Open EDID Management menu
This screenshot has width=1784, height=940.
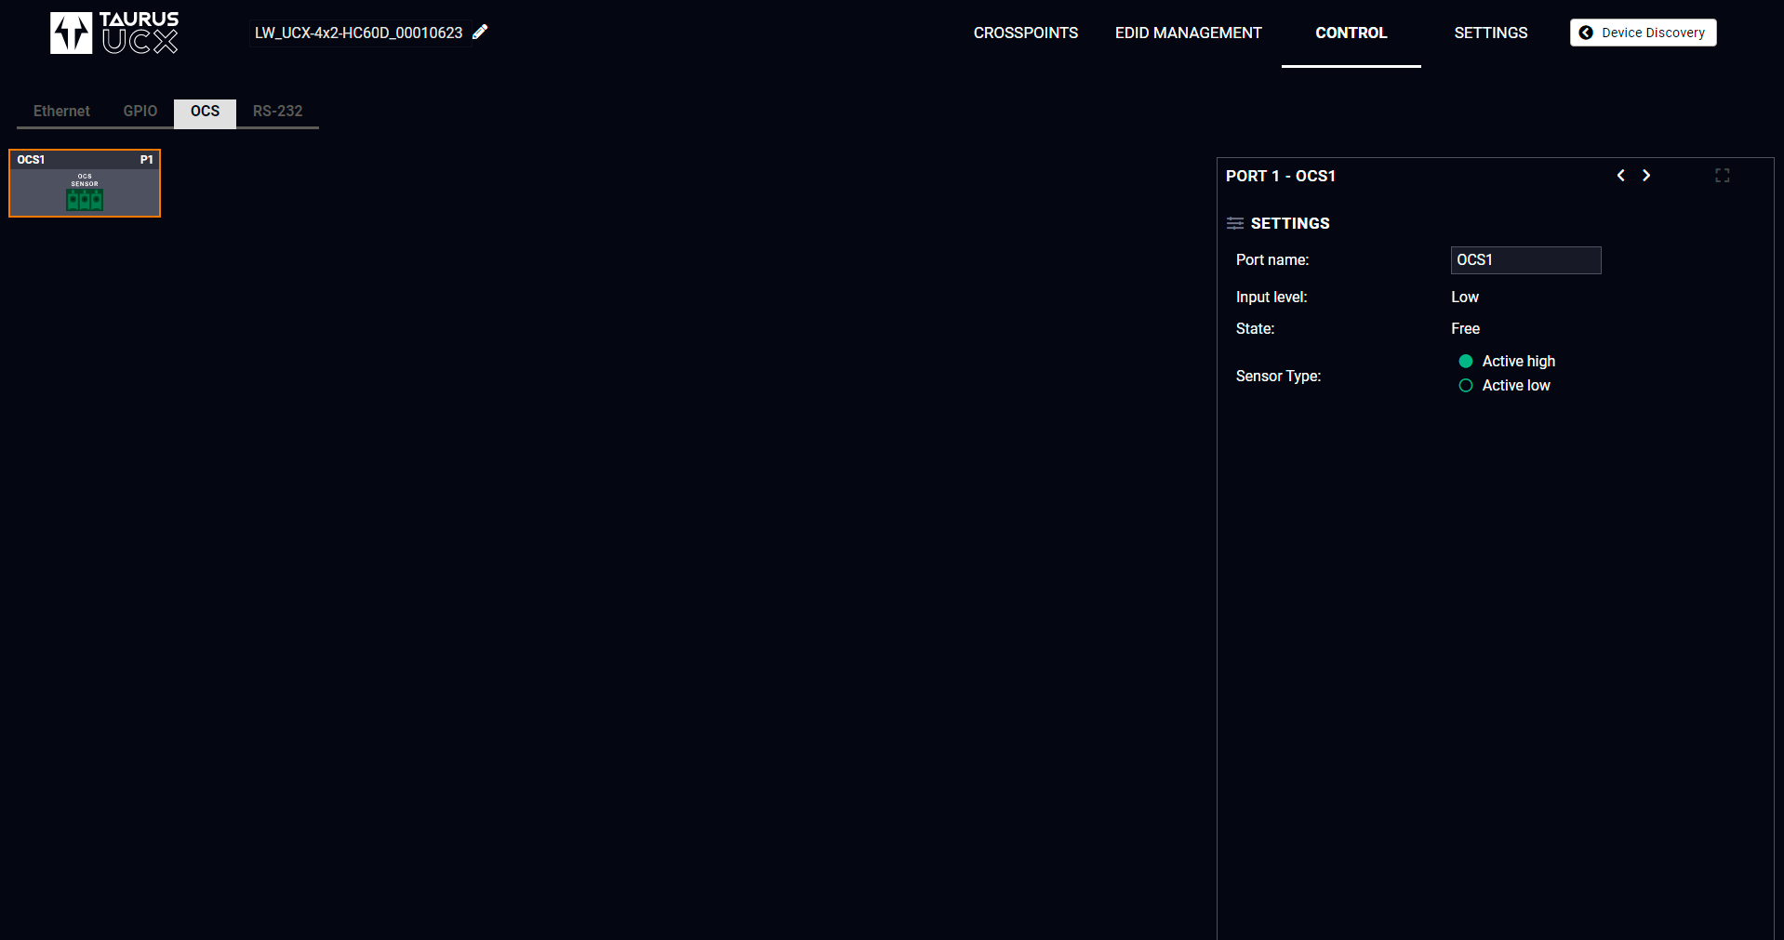[x=1188, y=33]
